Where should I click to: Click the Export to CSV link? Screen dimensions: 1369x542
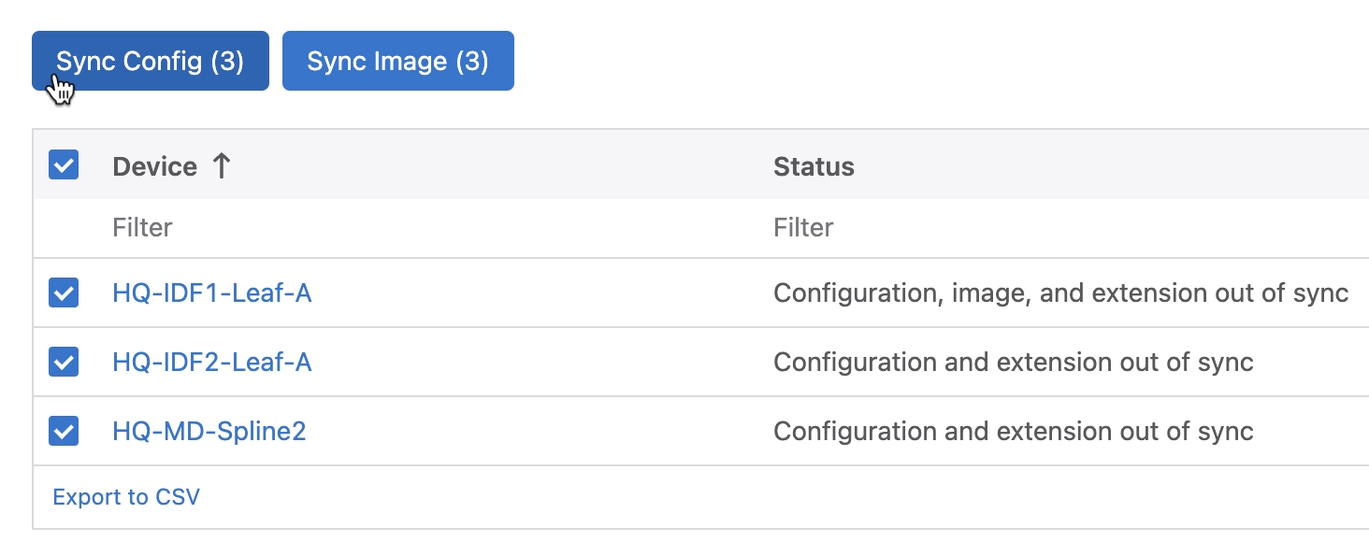click(126, 496)
